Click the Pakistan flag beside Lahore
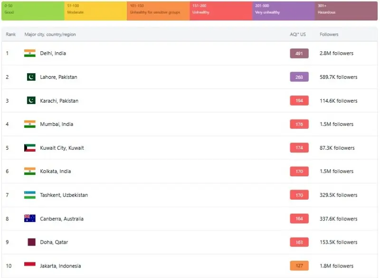 (31, 77)
